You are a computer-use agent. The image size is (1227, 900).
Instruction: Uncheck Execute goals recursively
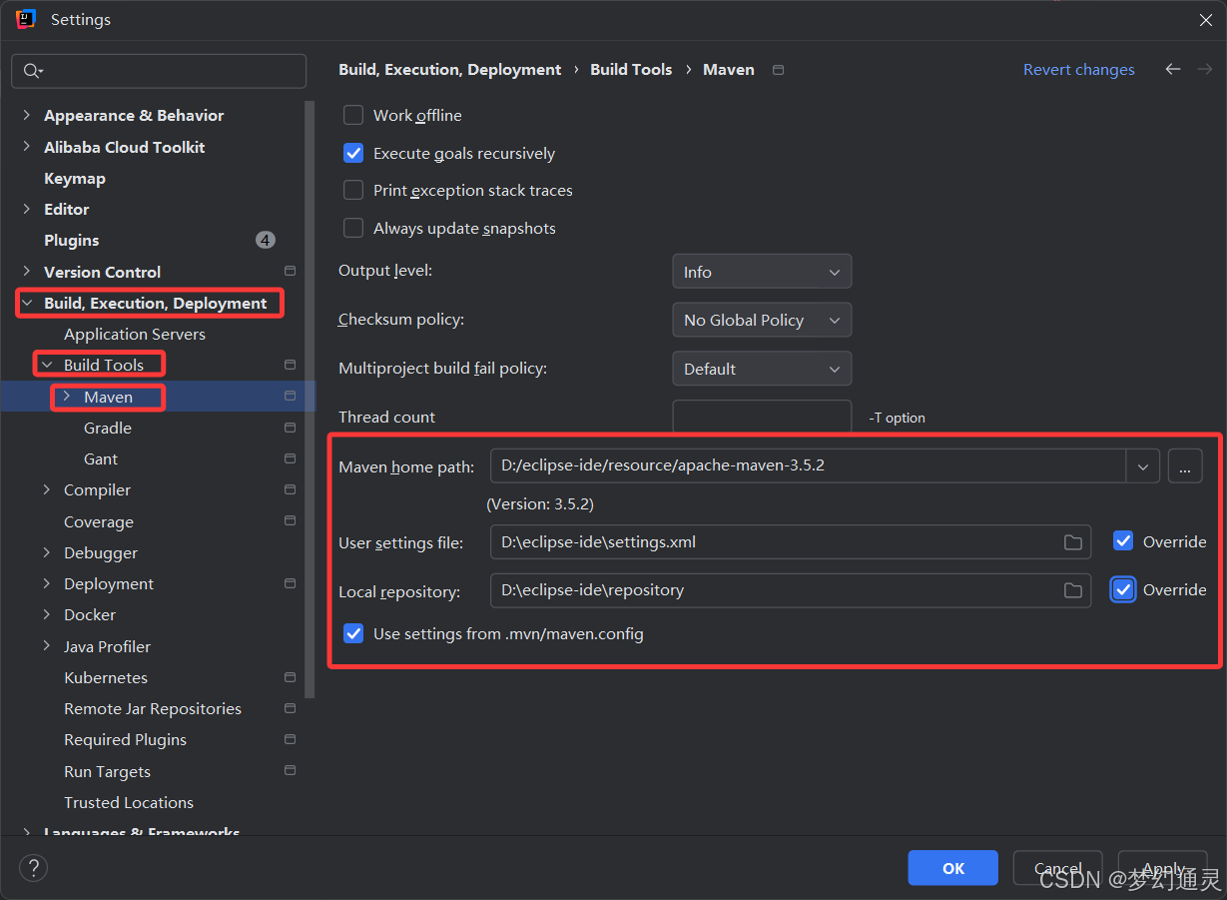353,153
